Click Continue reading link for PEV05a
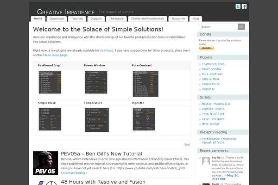This screenshot has height=185, width=278. tap(74, 173)
